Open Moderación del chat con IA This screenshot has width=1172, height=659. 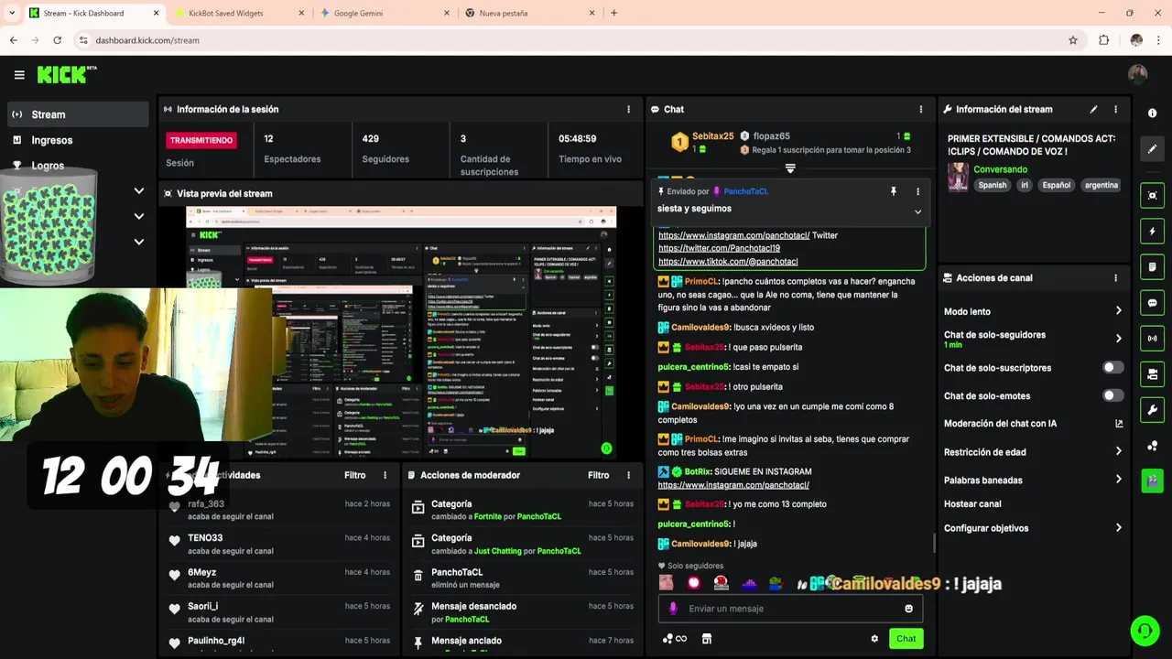(1033, 424)
